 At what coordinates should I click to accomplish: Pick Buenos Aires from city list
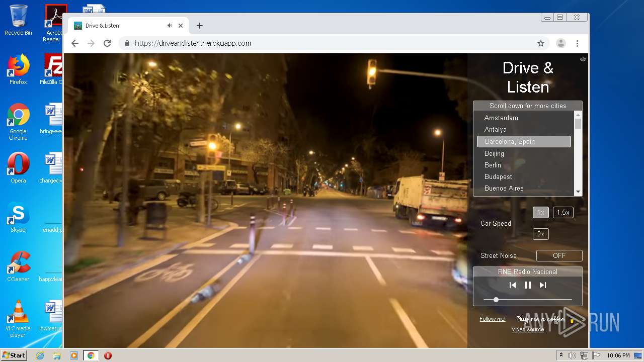click(524, 188)
